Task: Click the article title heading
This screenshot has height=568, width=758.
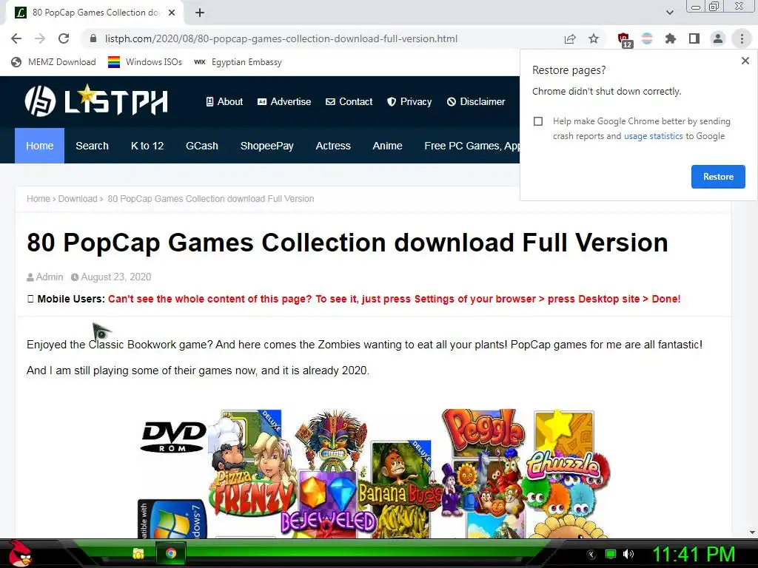Action: pyautogui.click(x=347, y=243)
